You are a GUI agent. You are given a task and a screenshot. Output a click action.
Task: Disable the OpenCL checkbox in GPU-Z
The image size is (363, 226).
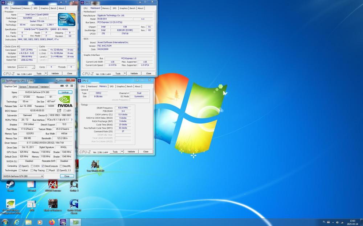tap(20, 166)
